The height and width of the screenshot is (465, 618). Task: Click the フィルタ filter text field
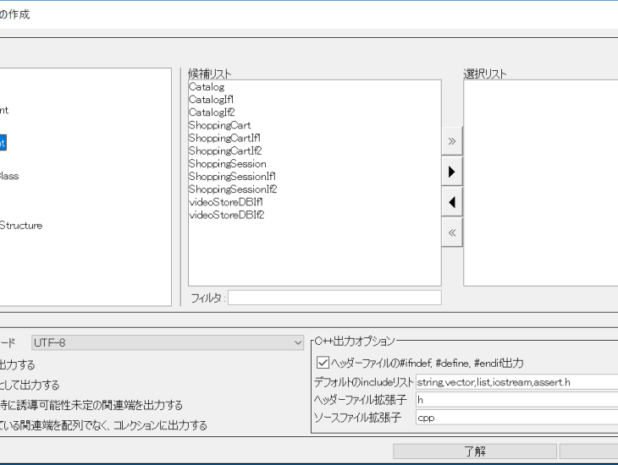[x=334, y=298]
